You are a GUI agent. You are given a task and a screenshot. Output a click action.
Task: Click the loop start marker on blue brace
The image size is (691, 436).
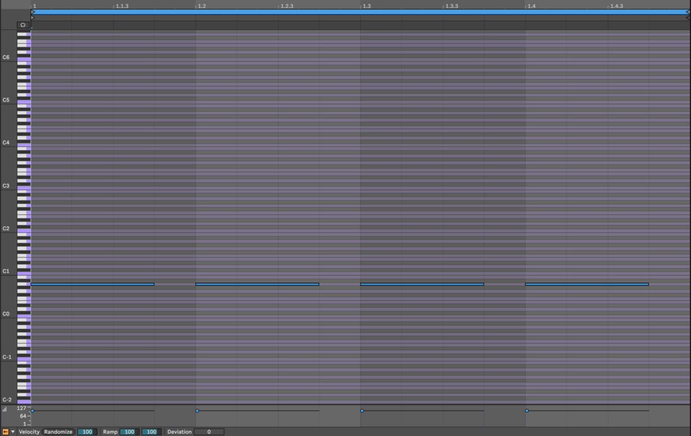[33, 12]
